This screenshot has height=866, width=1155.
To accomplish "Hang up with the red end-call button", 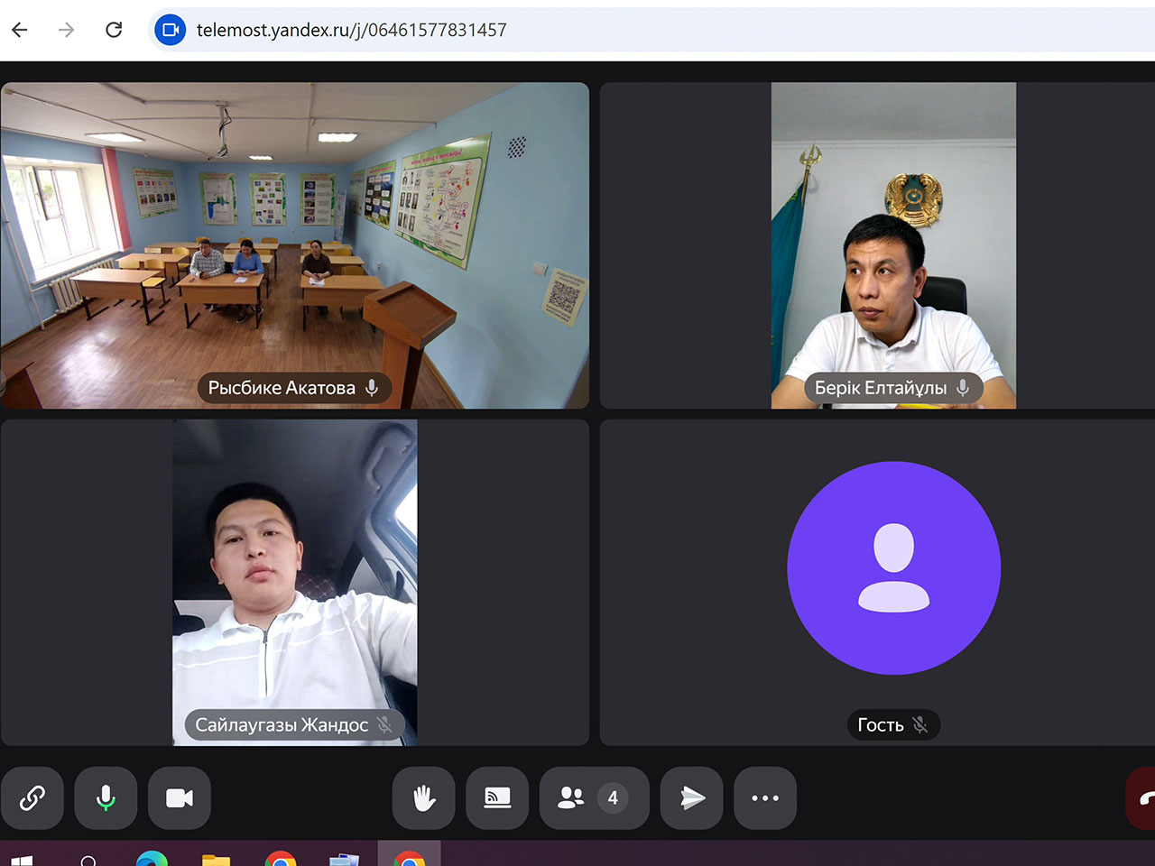I will [x=1142, y=797].
